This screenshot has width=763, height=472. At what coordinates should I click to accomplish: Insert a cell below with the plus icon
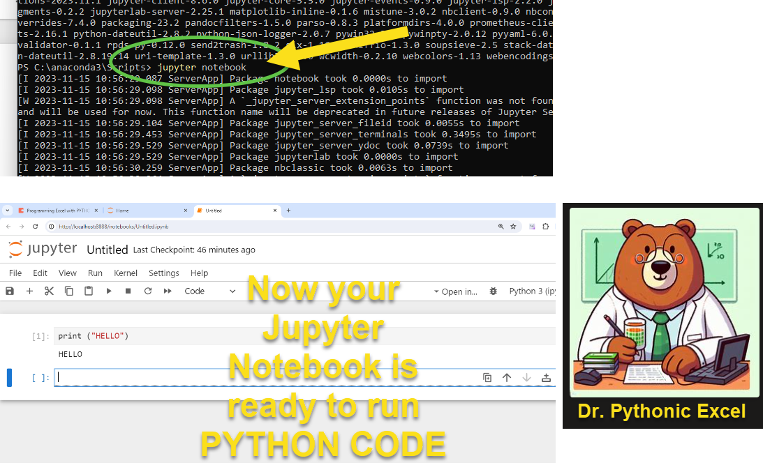coord(30,291)
